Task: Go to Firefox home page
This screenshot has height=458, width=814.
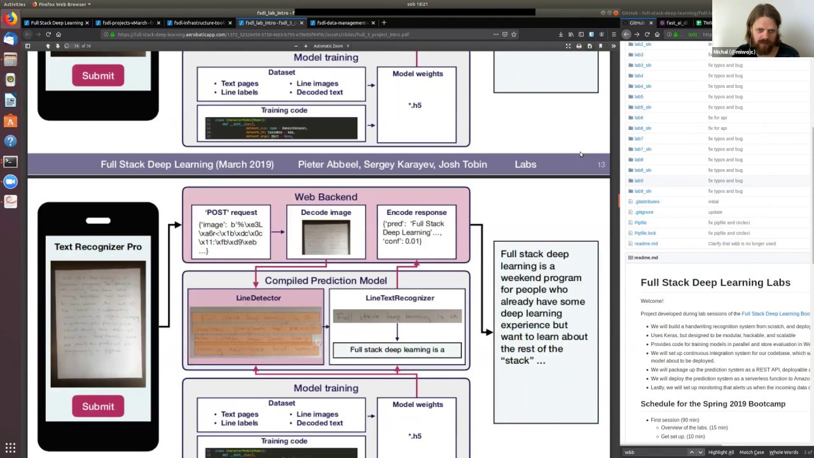Action: coord(59,34)
